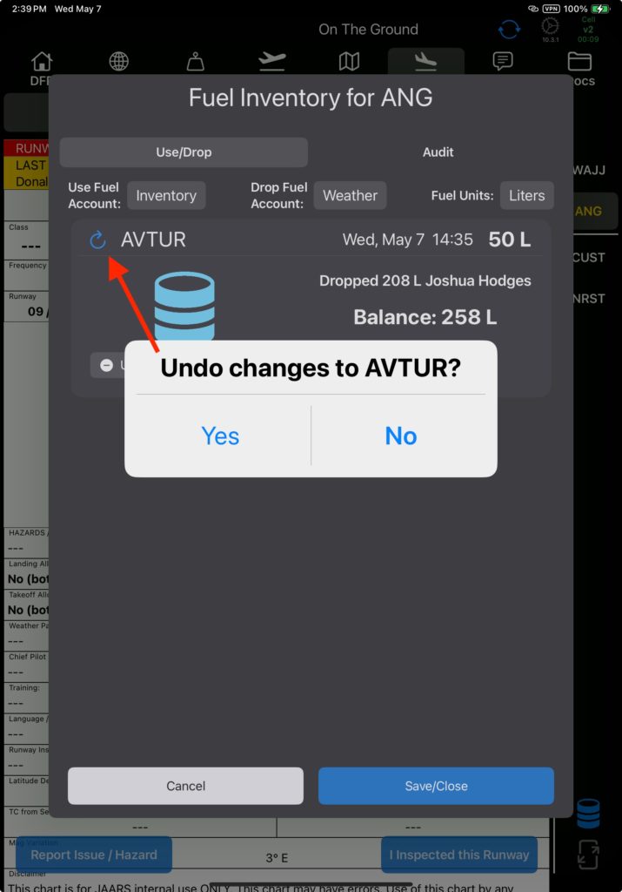
Task: Select the weight and balance icon
Action: 196,62
